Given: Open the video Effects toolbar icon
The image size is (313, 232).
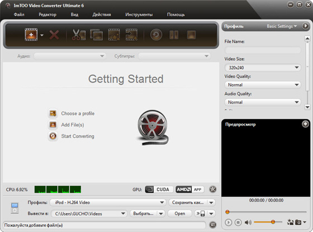Looking at the screenshot, I should (x=114, y=35).
